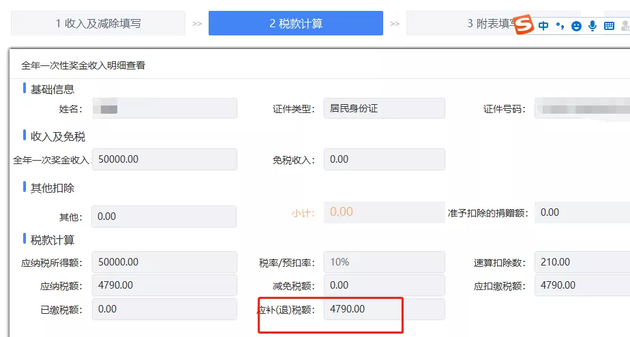Select the 证件类型 field 居民身份证

(384, 108)
